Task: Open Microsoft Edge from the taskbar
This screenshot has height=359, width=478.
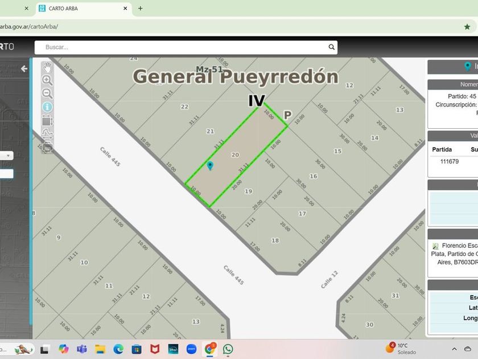Action: [118, 349]
